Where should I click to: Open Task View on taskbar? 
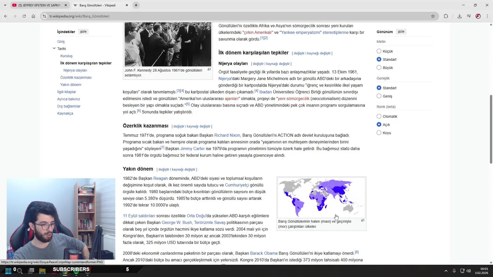(x=31, y=271)
